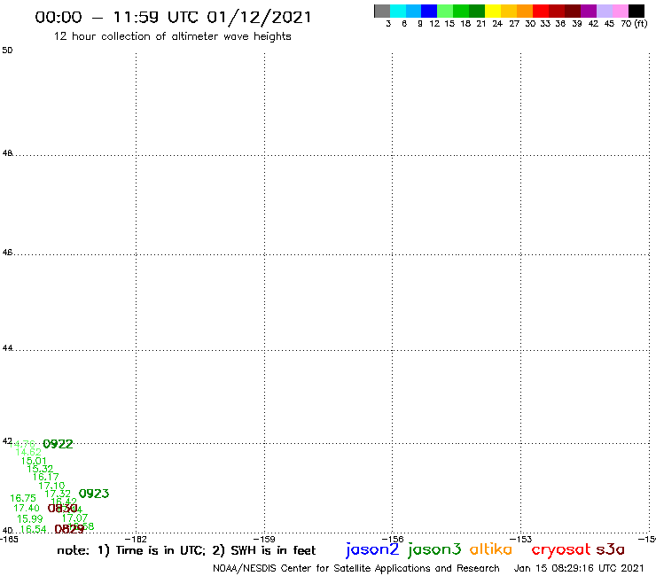The width and height of the screenshot is (656, 576).
Task: Click the latitude 44 axis label
Action: click(7, 348)
